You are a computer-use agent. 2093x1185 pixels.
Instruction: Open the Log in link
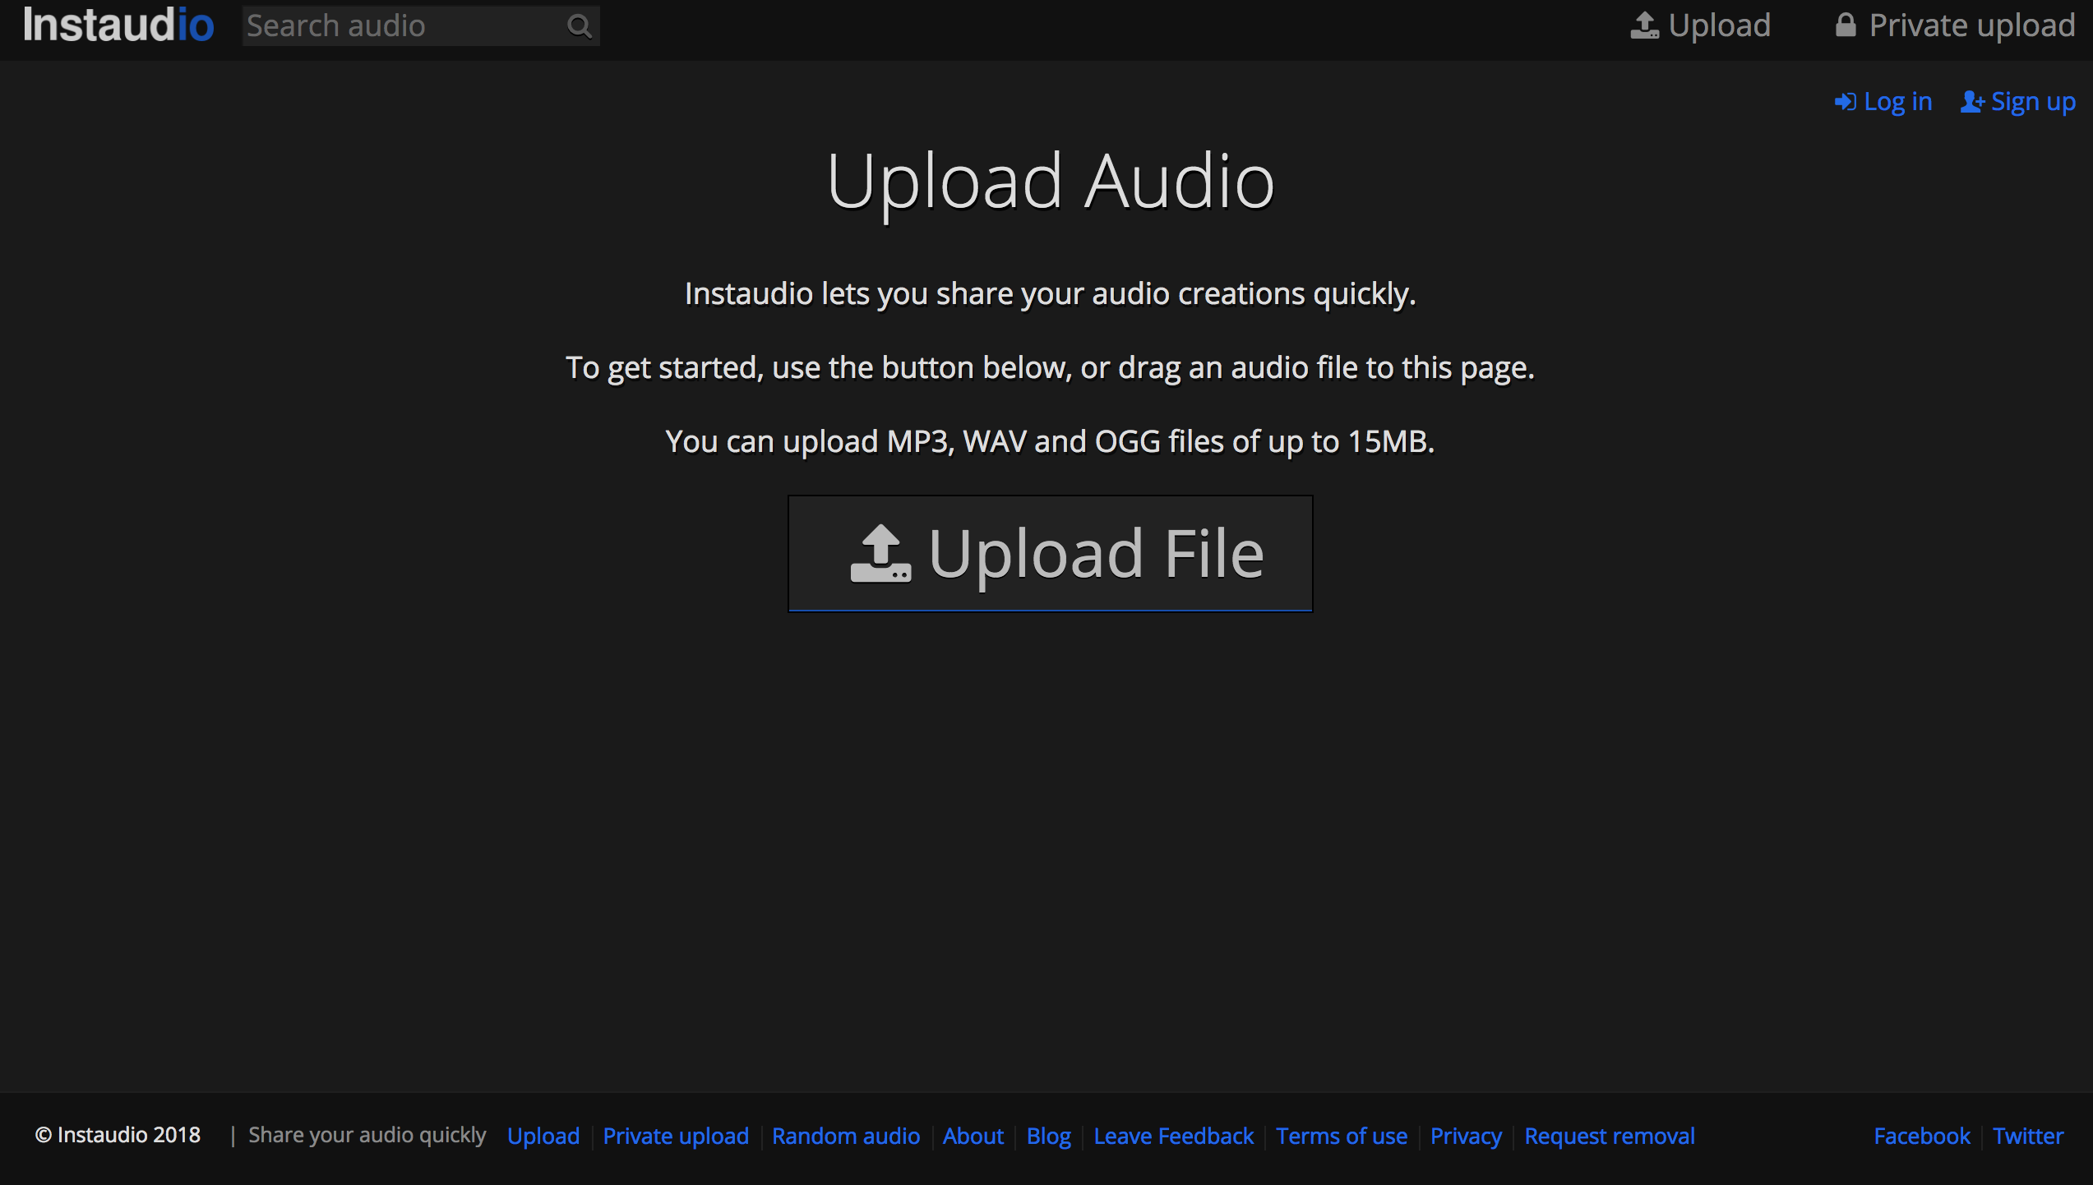pos(1897,102)
